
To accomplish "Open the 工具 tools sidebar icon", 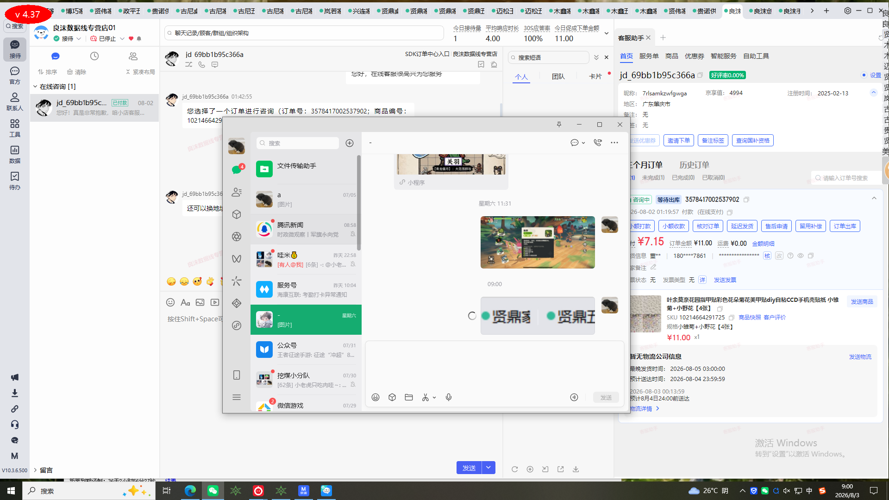I will tap(15, 128).
